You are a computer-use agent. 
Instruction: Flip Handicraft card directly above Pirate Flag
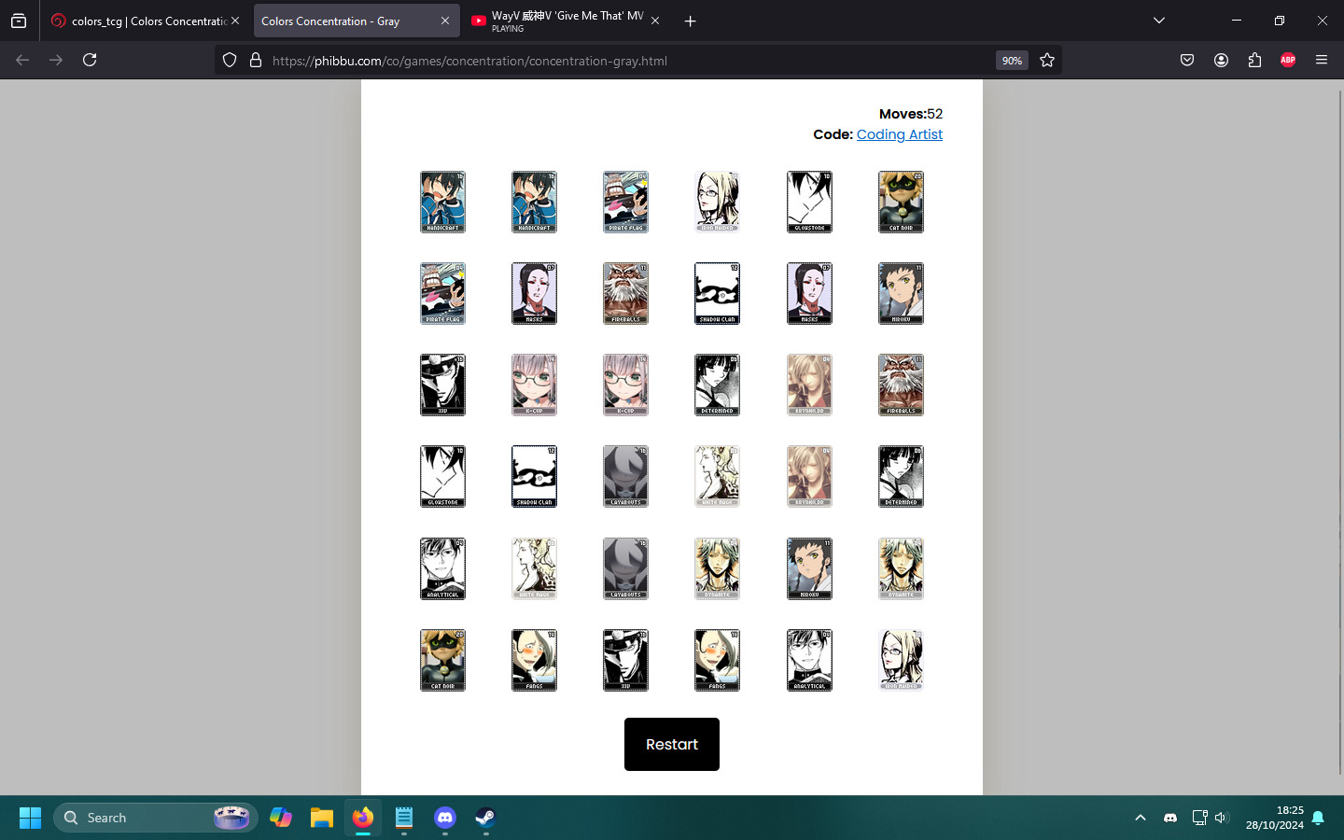442,202
